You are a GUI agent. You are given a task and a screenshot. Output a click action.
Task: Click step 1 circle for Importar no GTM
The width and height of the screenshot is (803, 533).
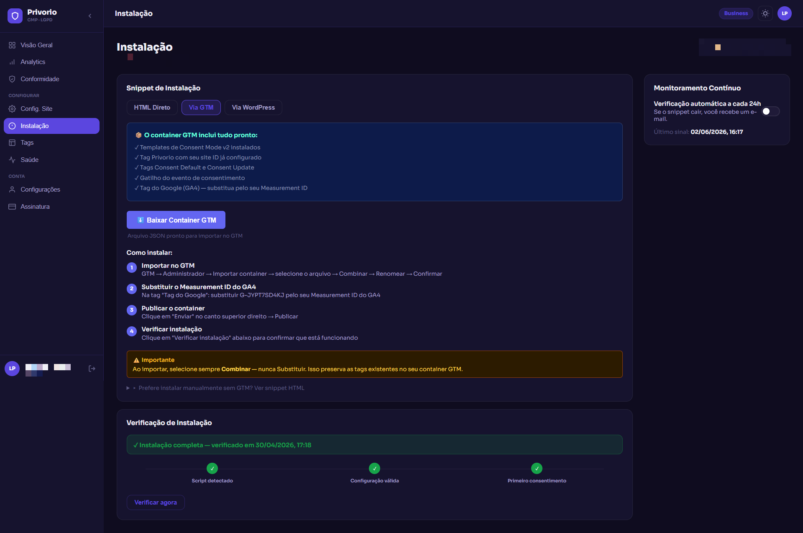[x=132, y=268]
